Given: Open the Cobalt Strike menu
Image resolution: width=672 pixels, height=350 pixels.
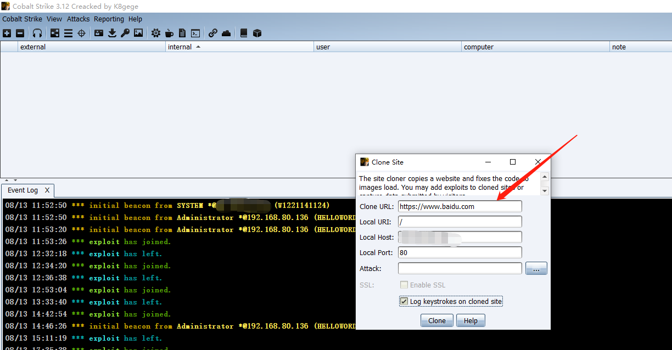Looking at the screenshot, I should coord(23,19).
